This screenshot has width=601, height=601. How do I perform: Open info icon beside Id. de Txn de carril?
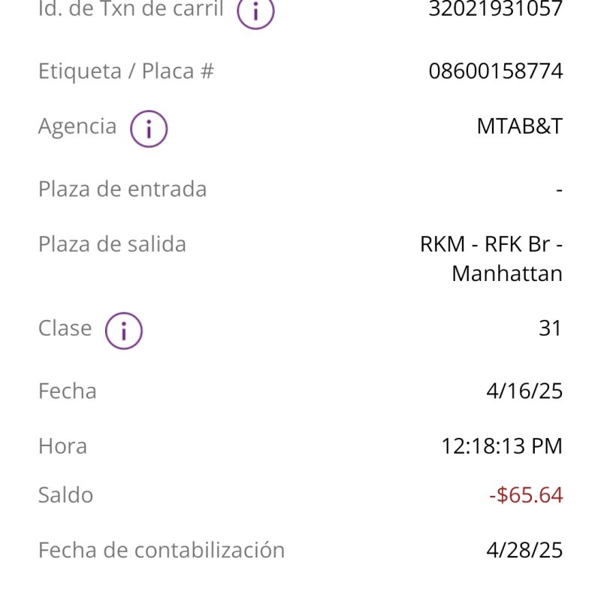[x=255, y=11]
